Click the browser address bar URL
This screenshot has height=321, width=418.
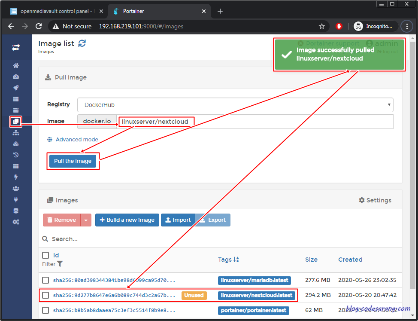click(141, 26)
